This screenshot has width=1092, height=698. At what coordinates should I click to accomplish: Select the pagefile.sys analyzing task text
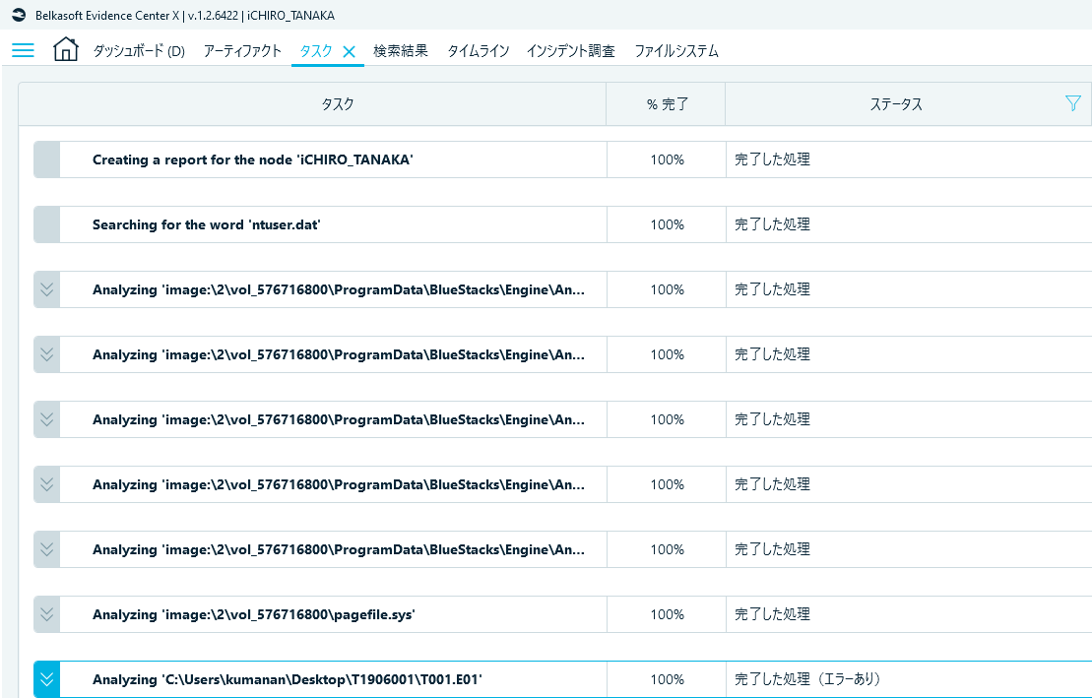click(253, 614)
